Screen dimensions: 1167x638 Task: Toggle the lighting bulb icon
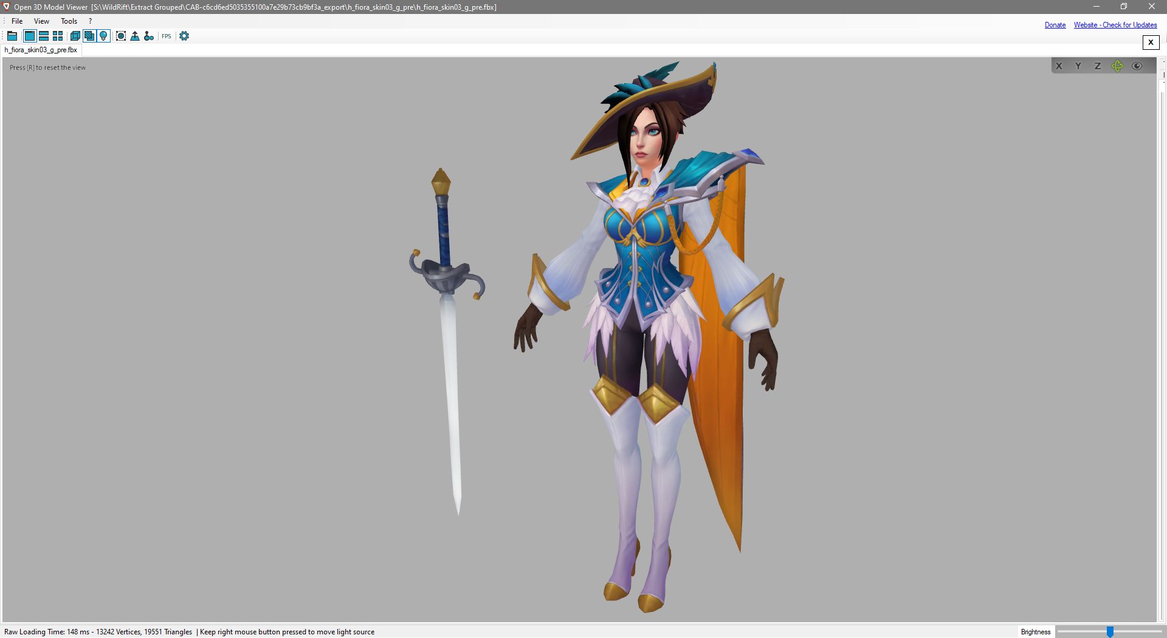point(103,36)
